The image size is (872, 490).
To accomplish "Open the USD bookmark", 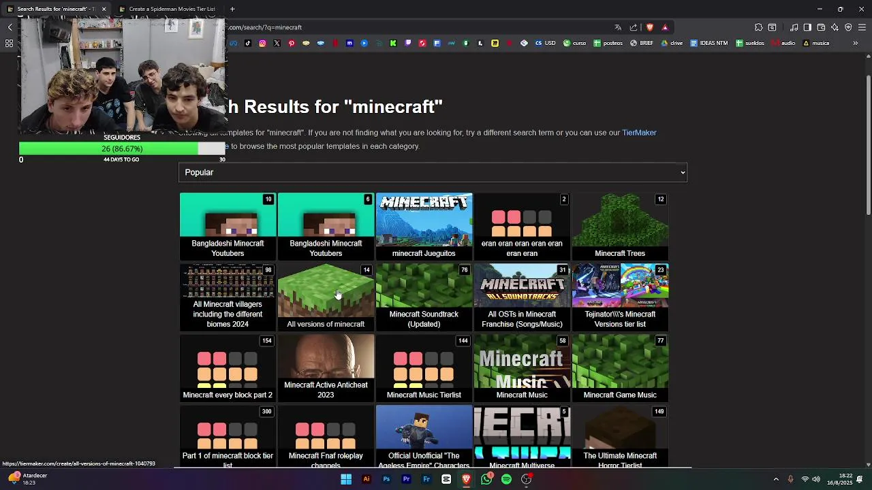I will point(545,43).
